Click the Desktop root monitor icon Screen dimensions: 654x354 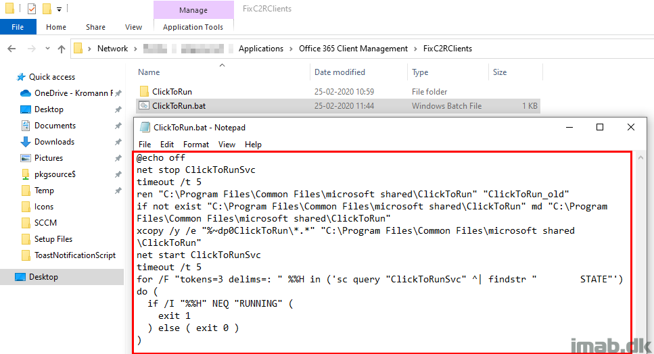(20, 278)
